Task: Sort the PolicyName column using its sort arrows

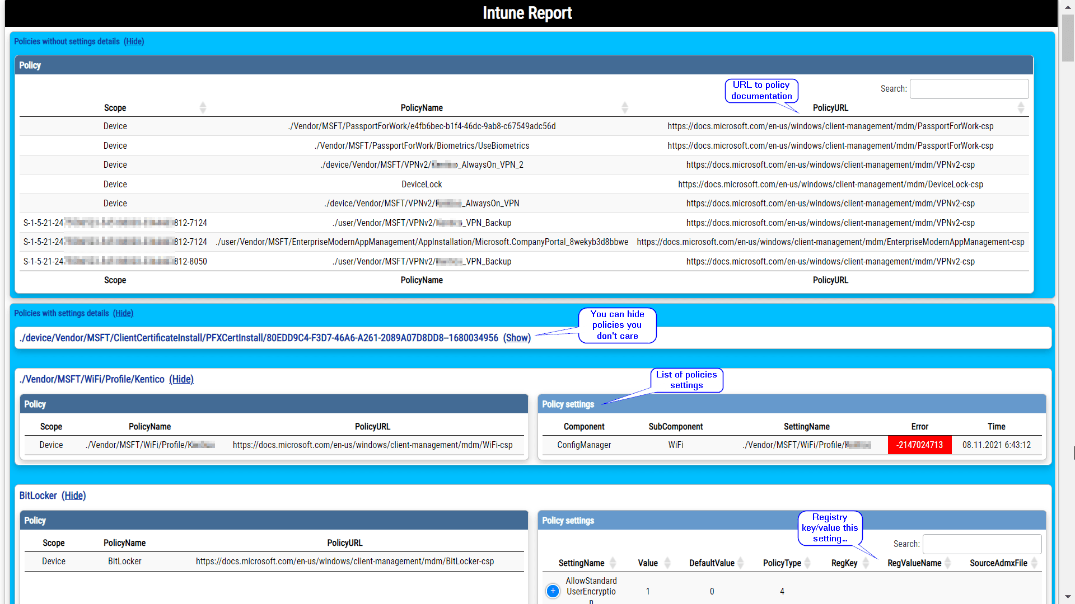Action: pos(625,107)
